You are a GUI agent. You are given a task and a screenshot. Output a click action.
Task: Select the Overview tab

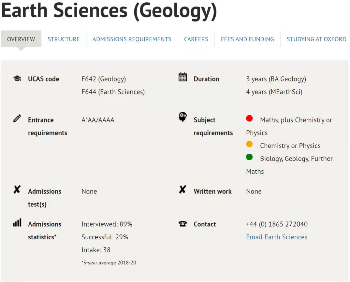point(21,39)
